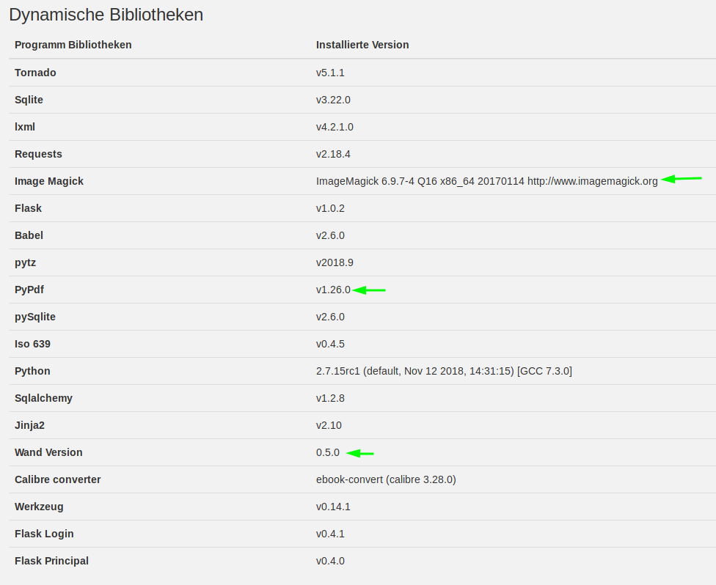Viewport: 716px width, 585px height.
Task: Click the Sqlite version v3.22.0
Action: pyautogui.click(x=333, y=100)
